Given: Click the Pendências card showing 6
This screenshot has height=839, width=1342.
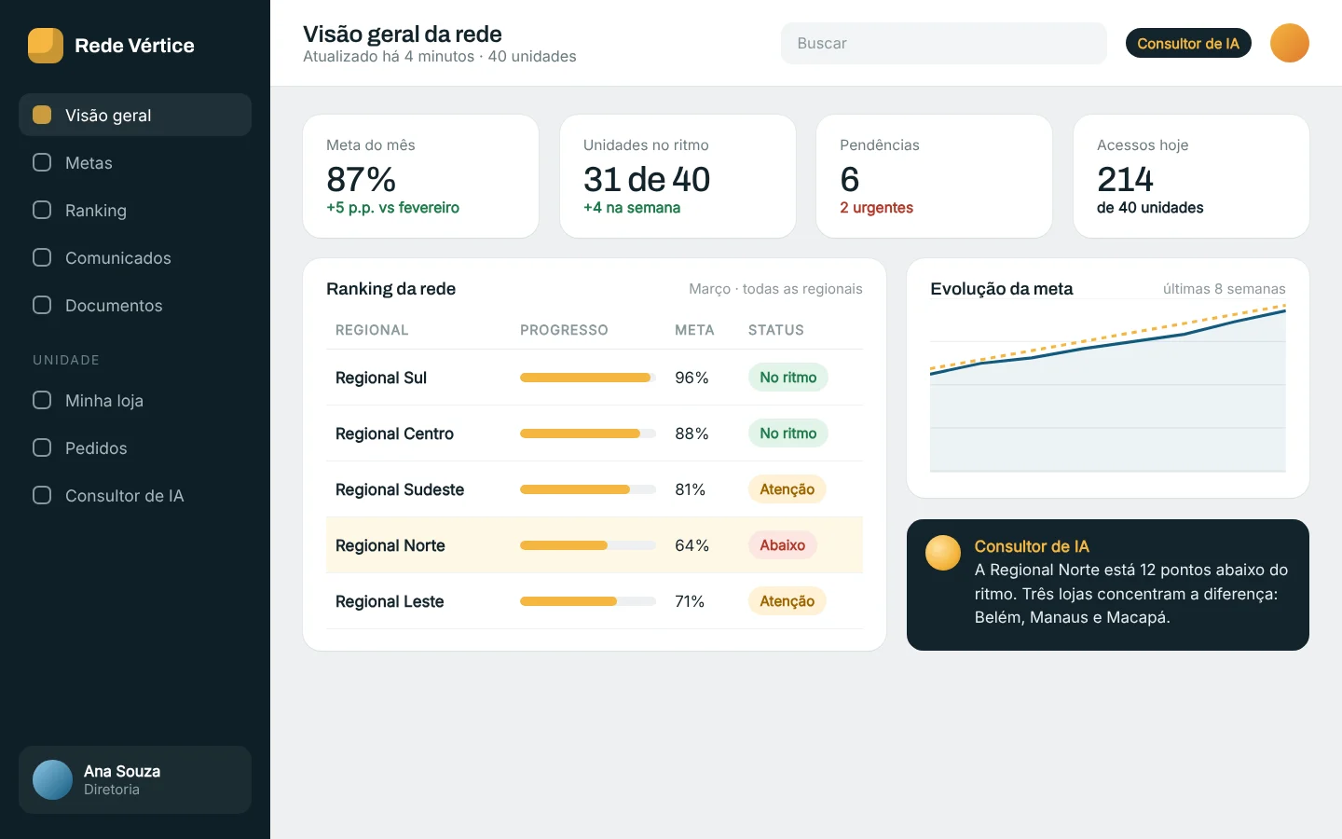Looking at the screenshot, I should [x=935, y=176].
